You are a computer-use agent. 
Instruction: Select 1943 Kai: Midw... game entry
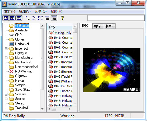63,86
